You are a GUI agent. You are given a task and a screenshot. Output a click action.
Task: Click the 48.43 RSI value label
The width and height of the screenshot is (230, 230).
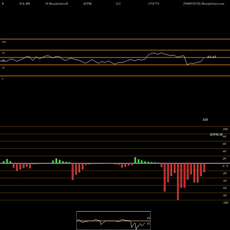212,57
